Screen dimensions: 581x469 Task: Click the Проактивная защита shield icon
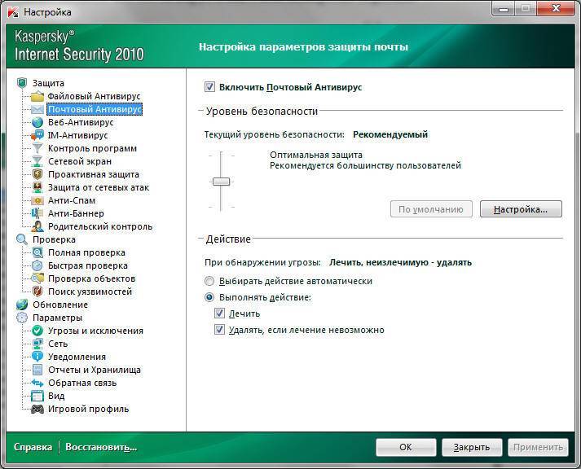point(37,174)
